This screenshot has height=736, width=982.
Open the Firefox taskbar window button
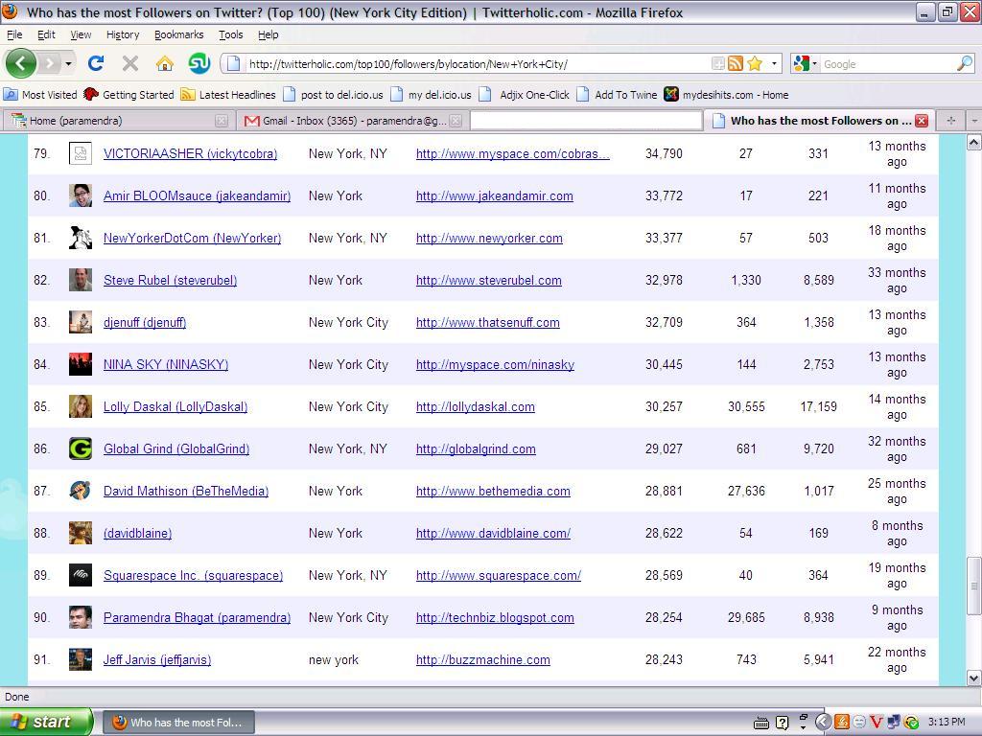(178, 723)
